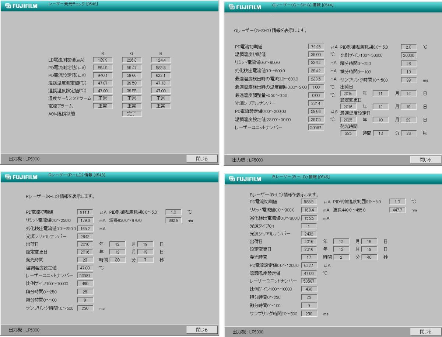Select G laser PD電流初期値 field 72.25
Screen dimensions: 442x337
(x=316, y=47)
